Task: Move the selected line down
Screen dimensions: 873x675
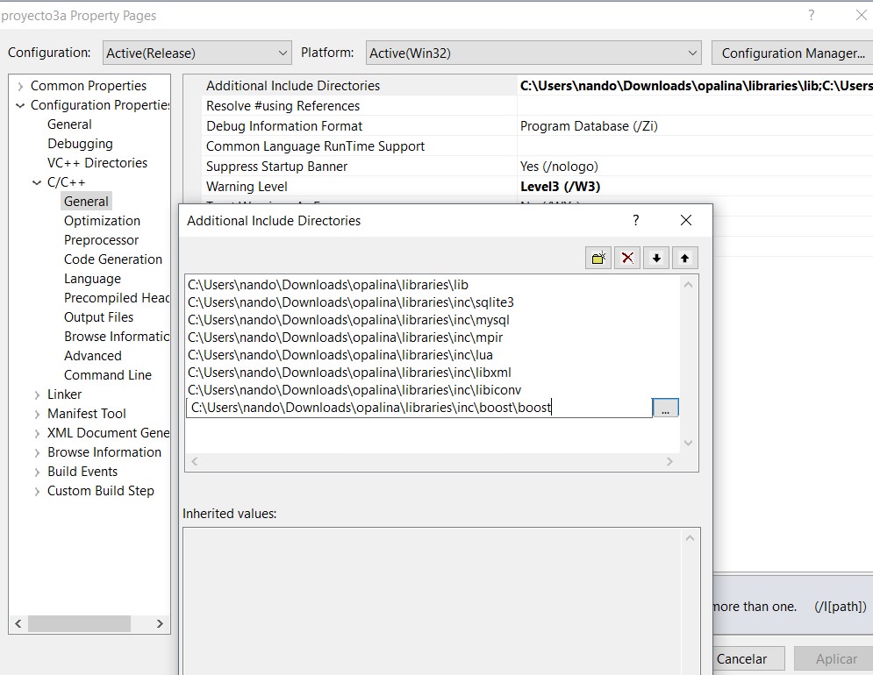Action: click(656, 259)
